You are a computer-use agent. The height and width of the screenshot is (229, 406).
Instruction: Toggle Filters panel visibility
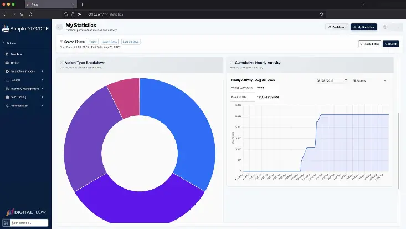pyautogui.click(x=369, y=44)
